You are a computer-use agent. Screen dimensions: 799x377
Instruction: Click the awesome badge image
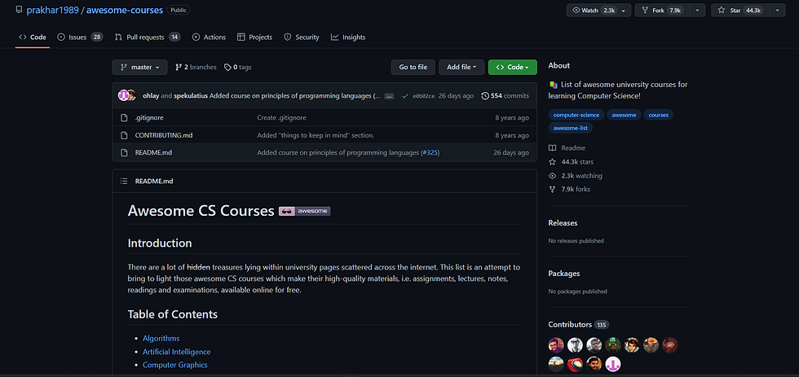(305, 211)
